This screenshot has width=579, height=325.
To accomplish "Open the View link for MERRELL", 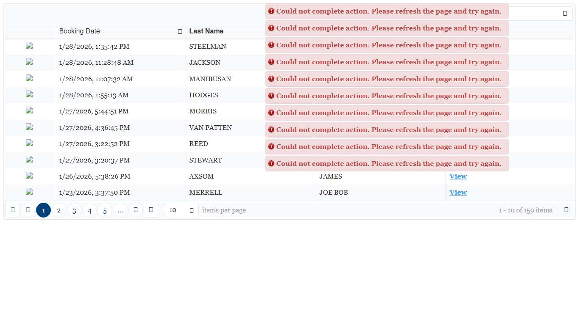I will (458, 193).
